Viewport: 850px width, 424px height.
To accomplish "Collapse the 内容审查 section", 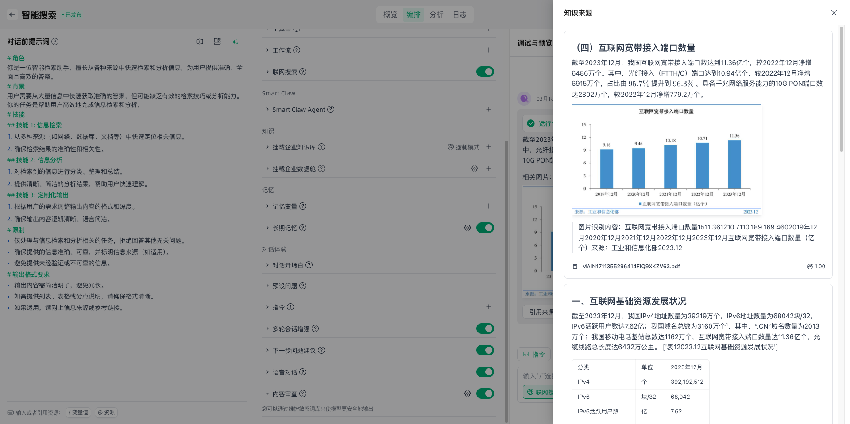I will tap(267, 393).
